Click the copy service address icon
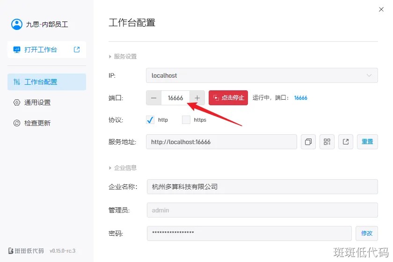The image size is (393, 262). pos(308,142)
